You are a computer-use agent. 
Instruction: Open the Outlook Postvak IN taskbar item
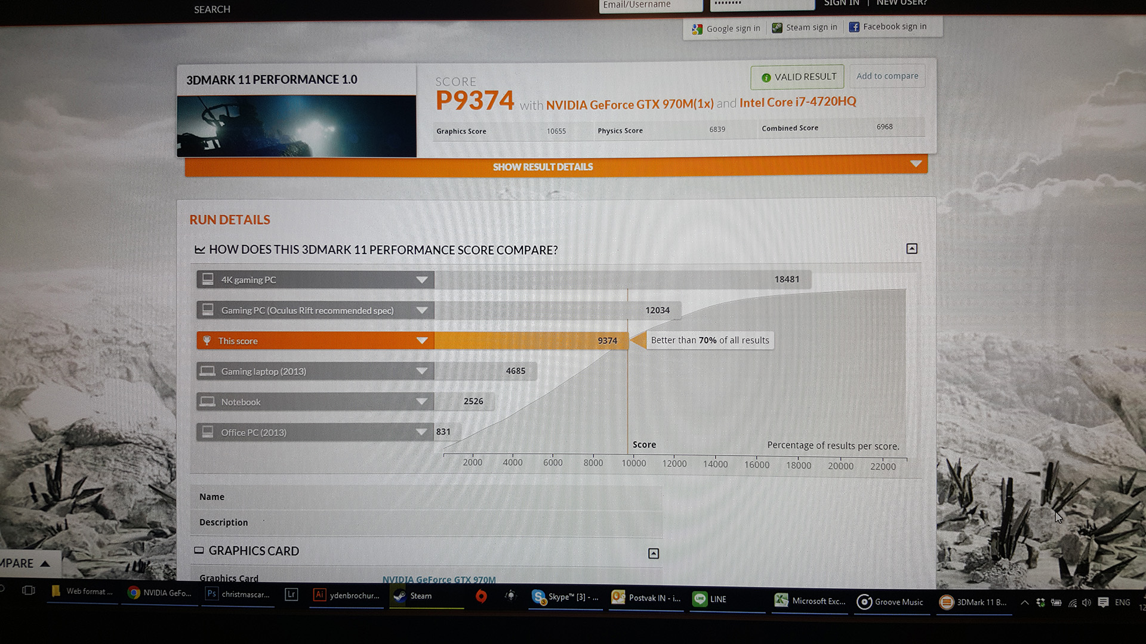(x=646, y=598)
